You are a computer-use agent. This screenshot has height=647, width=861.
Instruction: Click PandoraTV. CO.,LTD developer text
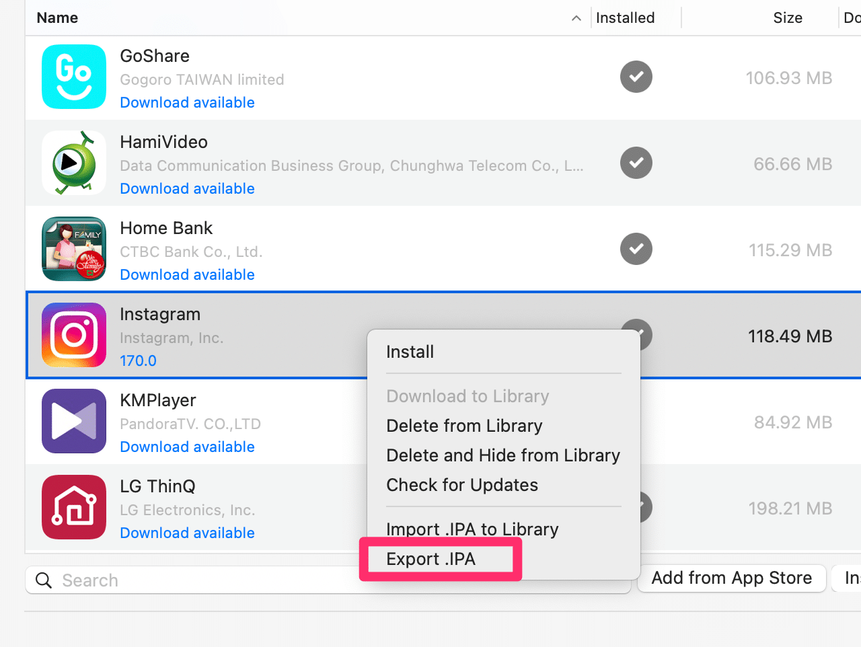[190, 424]
